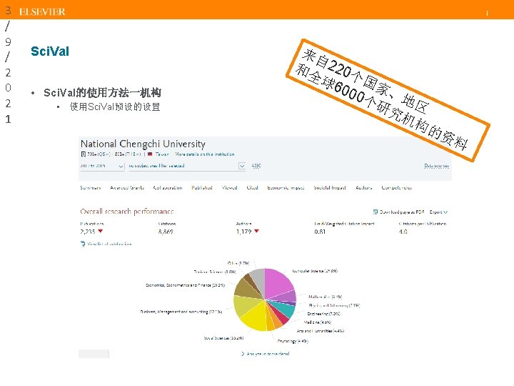Select the Computer Science pie slice

point(277,282)
